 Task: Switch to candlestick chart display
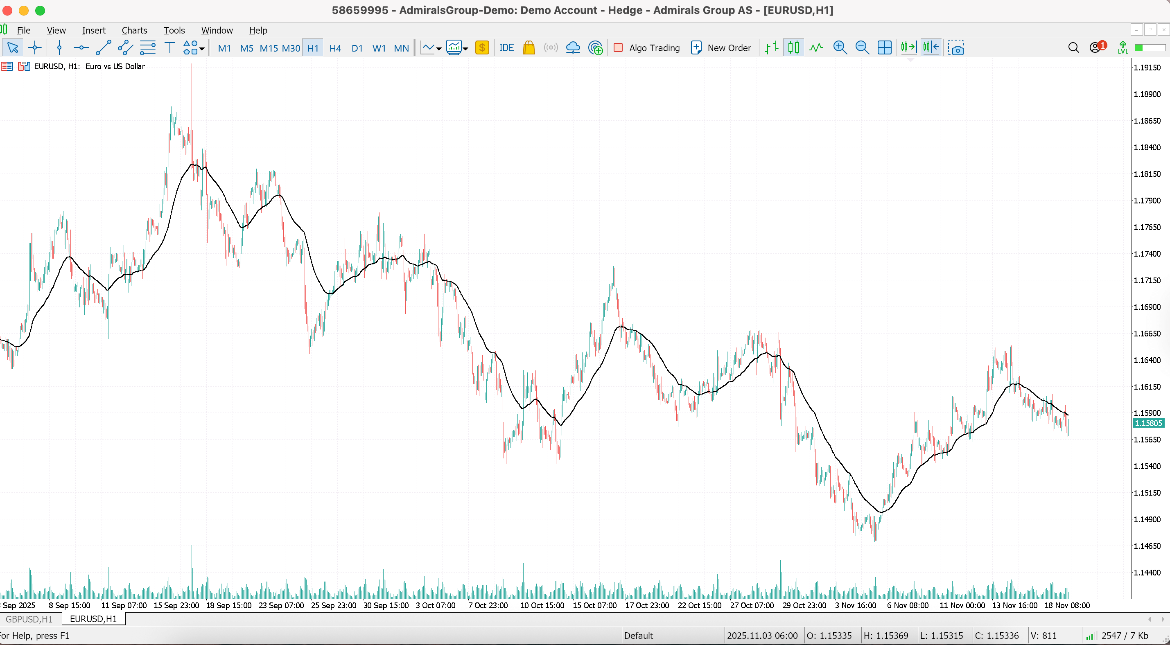point(794,48)
